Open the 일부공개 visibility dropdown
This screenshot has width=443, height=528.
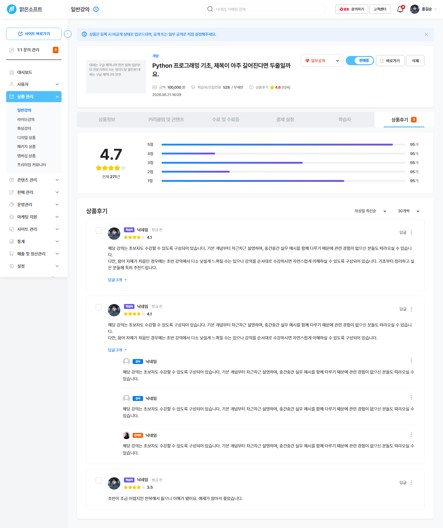click(x=322, y=61)
